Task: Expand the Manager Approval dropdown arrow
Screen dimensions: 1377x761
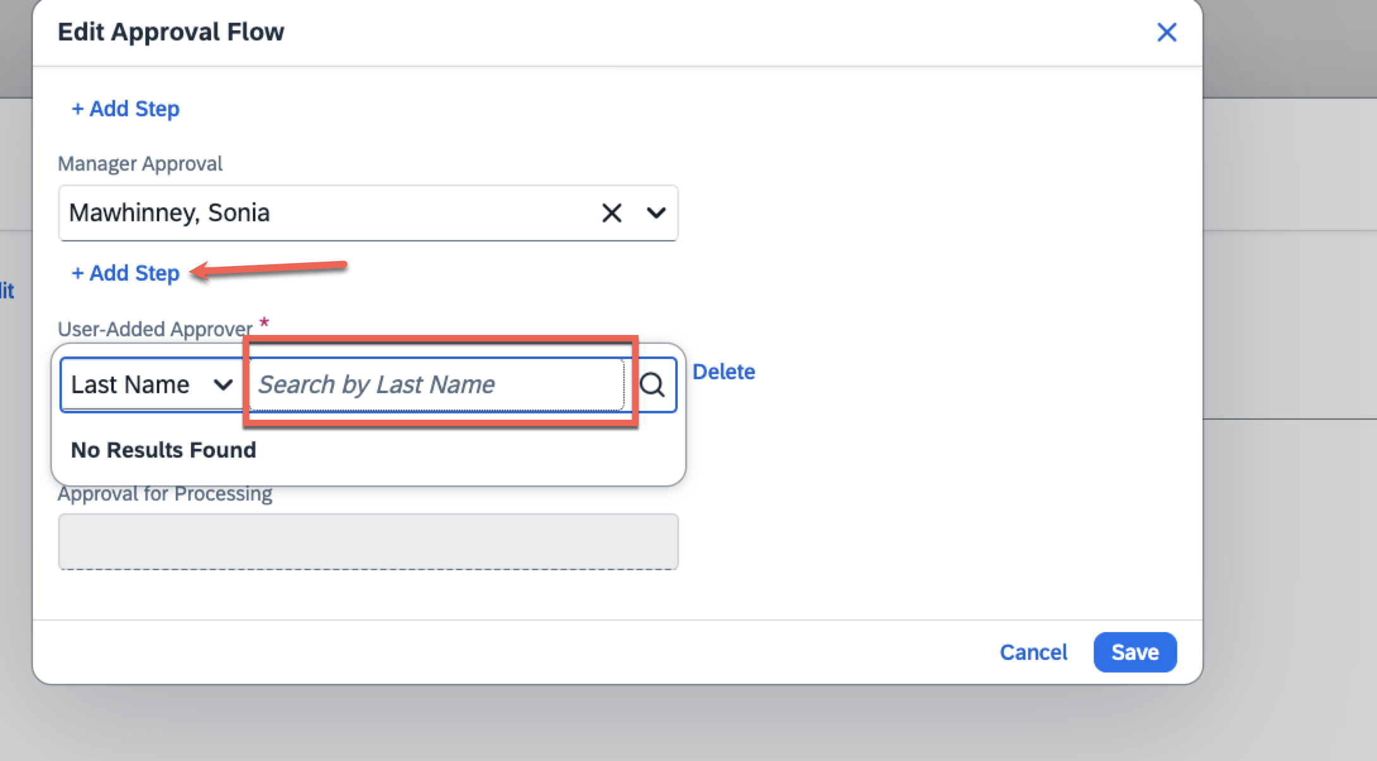Action: coord(656,213)
